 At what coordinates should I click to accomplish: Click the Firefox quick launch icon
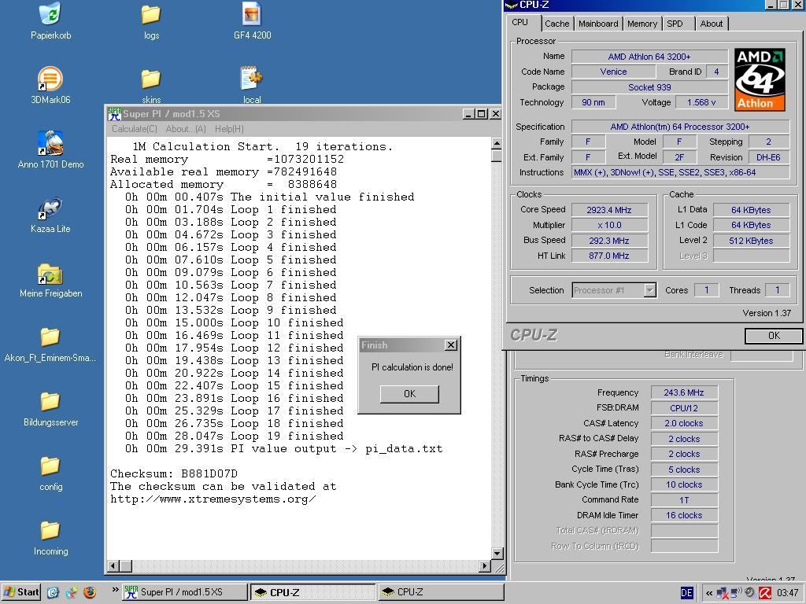(x=90, y=592)
